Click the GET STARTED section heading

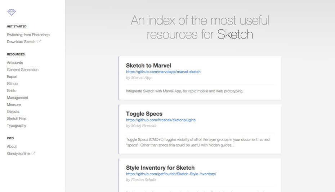[x=17, y=27]
